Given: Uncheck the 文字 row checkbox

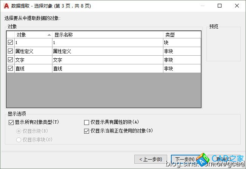Looking at the screenshot, I should click(10, 60).
